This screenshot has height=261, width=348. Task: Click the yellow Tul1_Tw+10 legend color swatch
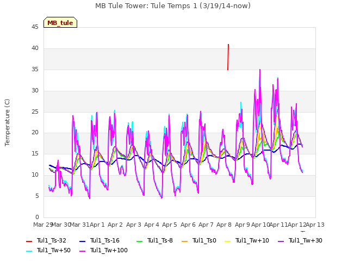pyautogui.click(x=228, y=241)
